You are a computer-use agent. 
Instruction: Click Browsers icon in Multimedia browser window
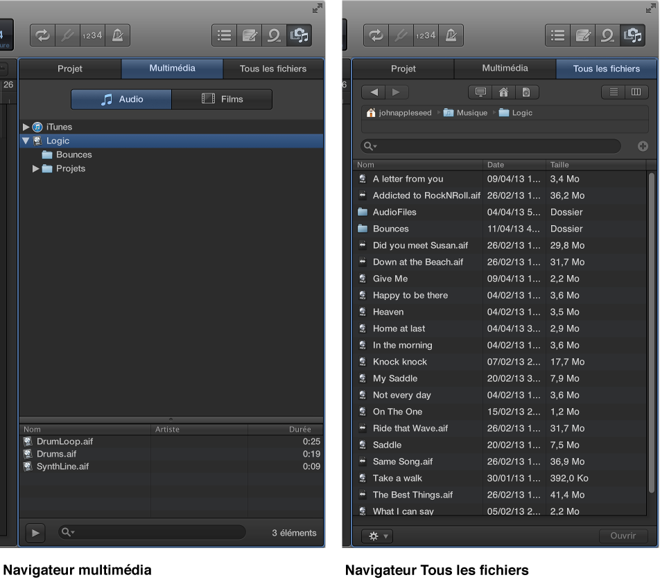[x=299, y=36]
